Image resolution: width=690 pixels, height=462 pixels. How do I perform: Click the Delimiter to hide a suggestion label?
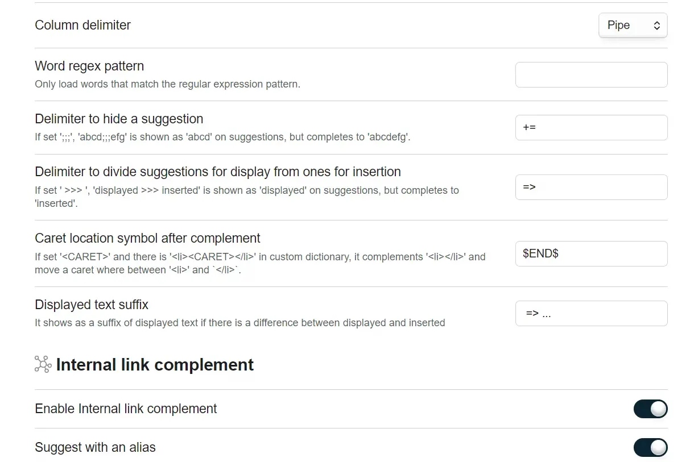point(119,119)
